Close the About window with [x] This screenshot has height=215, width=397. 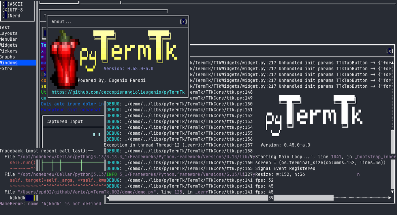[x=183, y=21]
